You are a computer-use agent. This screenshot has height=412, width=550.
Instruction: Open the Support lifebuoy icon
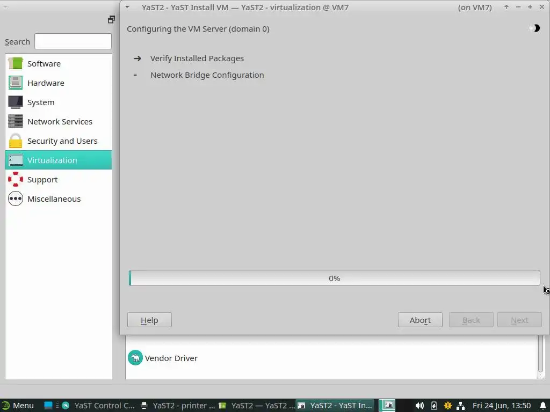click(x=16, y=179)
